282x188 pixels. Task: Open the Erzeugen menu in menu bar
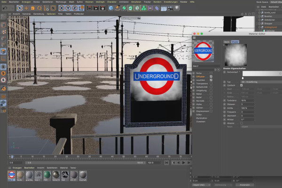click(x=26, y=2)
